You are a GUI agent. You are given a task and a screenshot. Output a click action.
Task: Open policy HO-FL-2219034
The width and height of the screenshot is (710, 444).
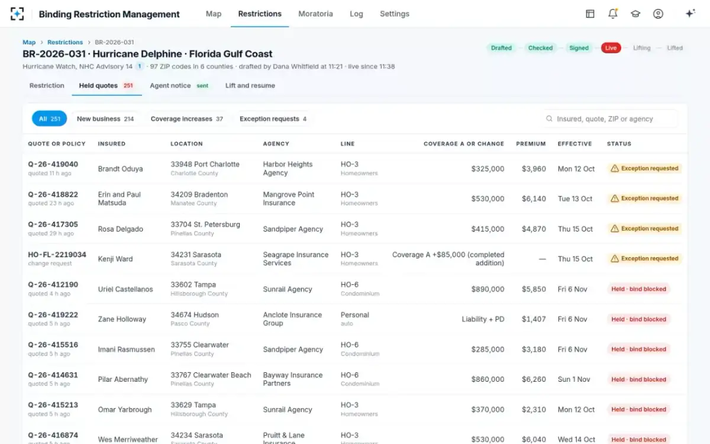[x=57, y=255]
